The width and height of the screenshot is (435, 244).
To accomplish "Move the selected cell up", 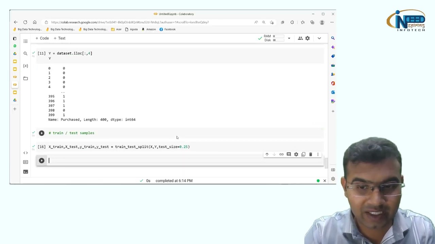I will coord(267,155).
